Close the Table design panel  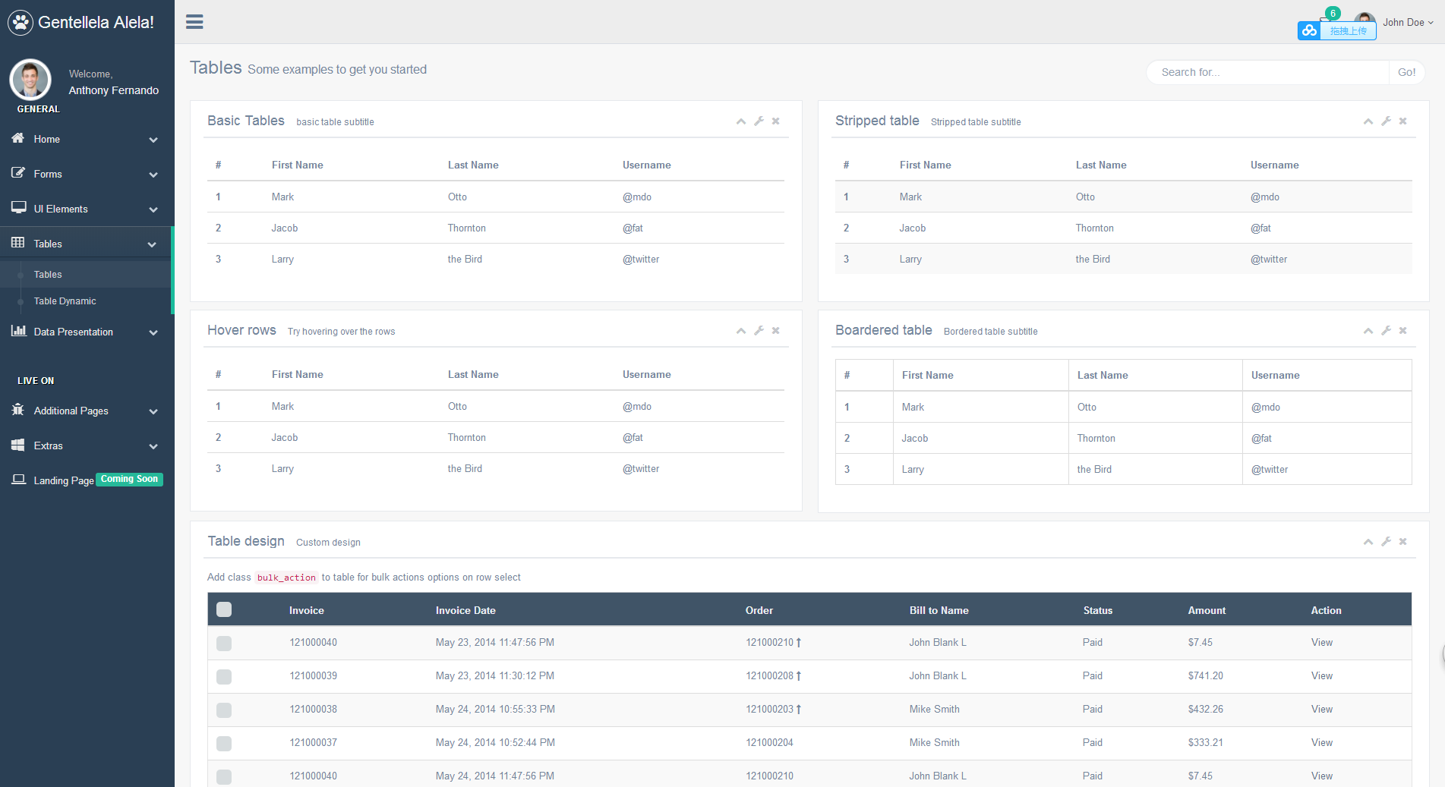[1402, 541]
